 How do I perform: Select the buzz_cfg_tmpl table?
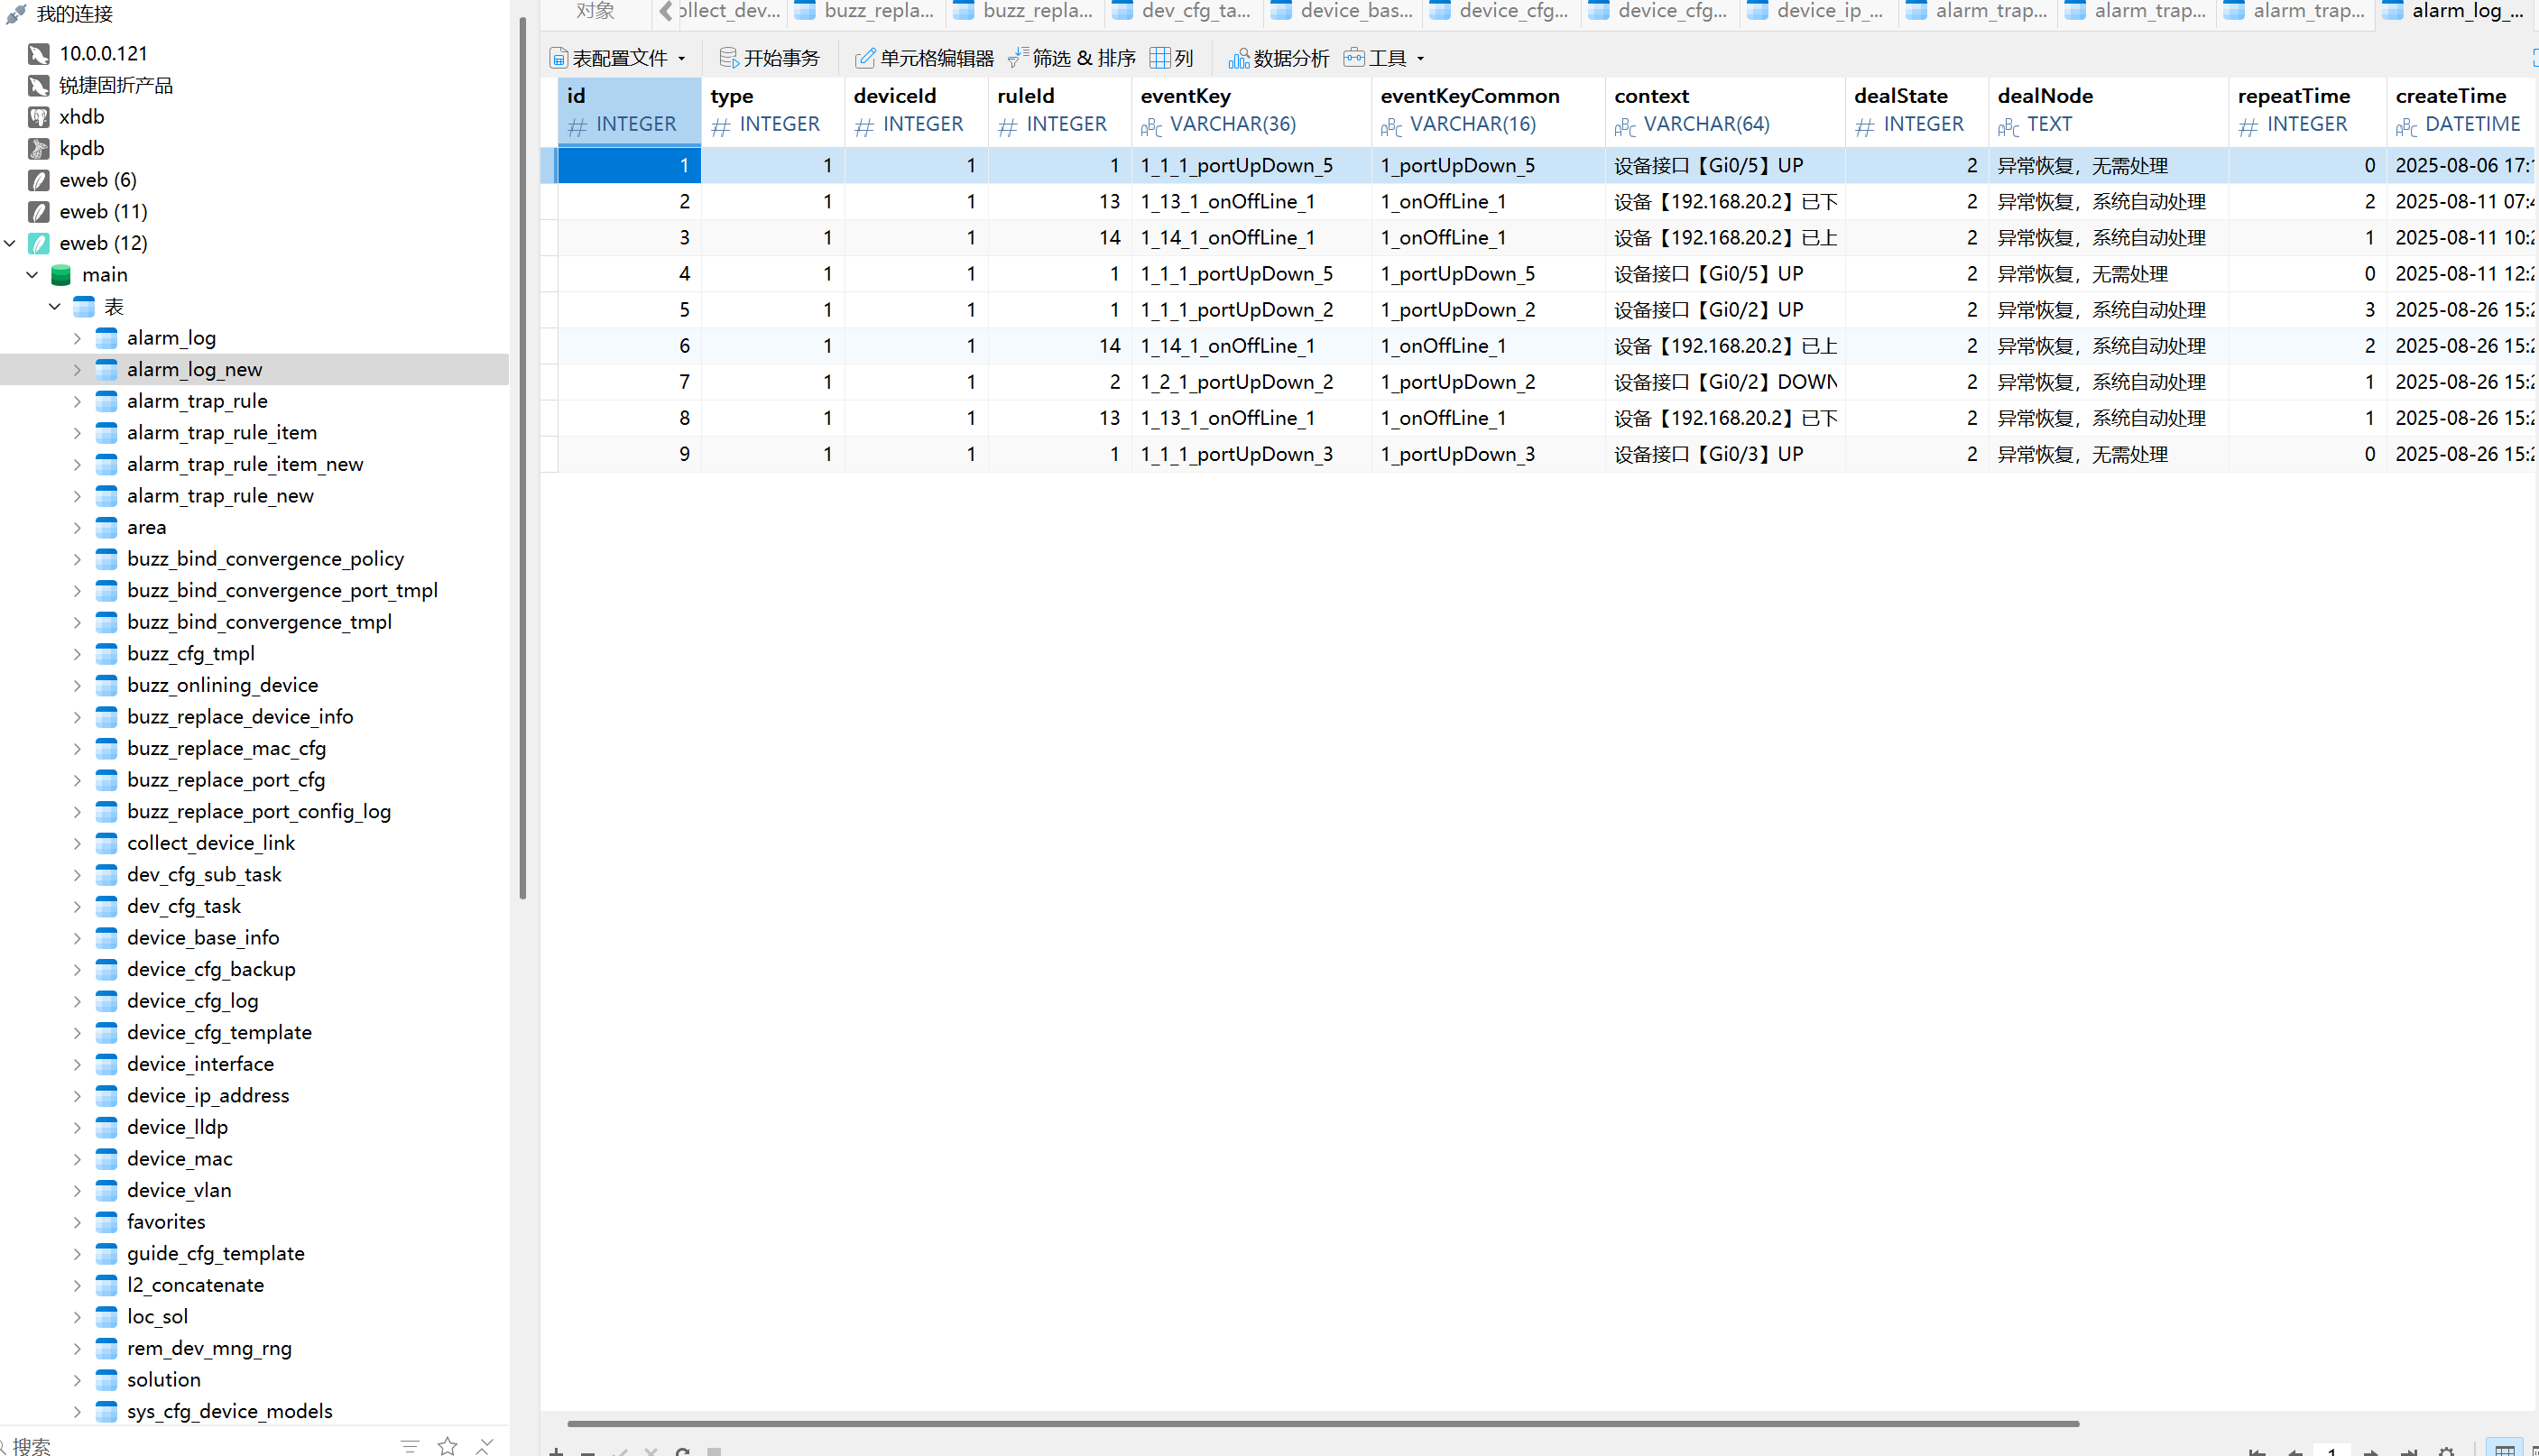[190, 653]
